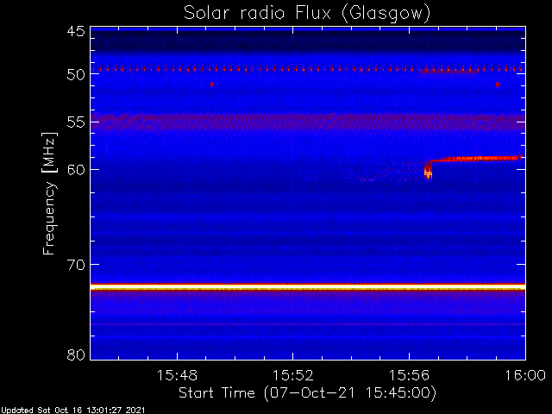Click the 50 frequency tick label
552x414 pixels.
click(76, 75)
